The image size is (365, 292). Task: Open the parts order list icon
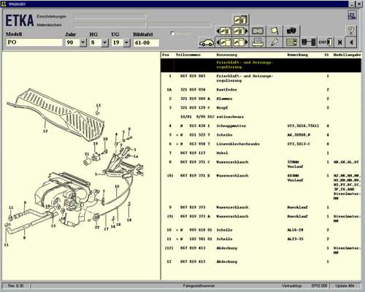291,42
